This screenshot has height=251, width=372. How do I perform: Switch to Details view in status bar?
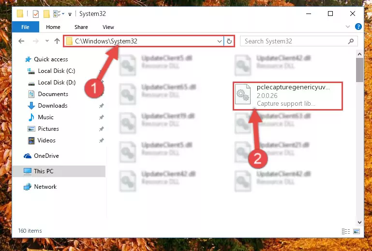346,231
